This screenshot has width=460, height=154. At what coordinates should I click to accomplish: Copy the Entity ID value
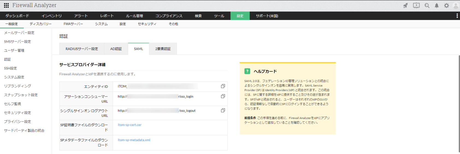point(223,86)
